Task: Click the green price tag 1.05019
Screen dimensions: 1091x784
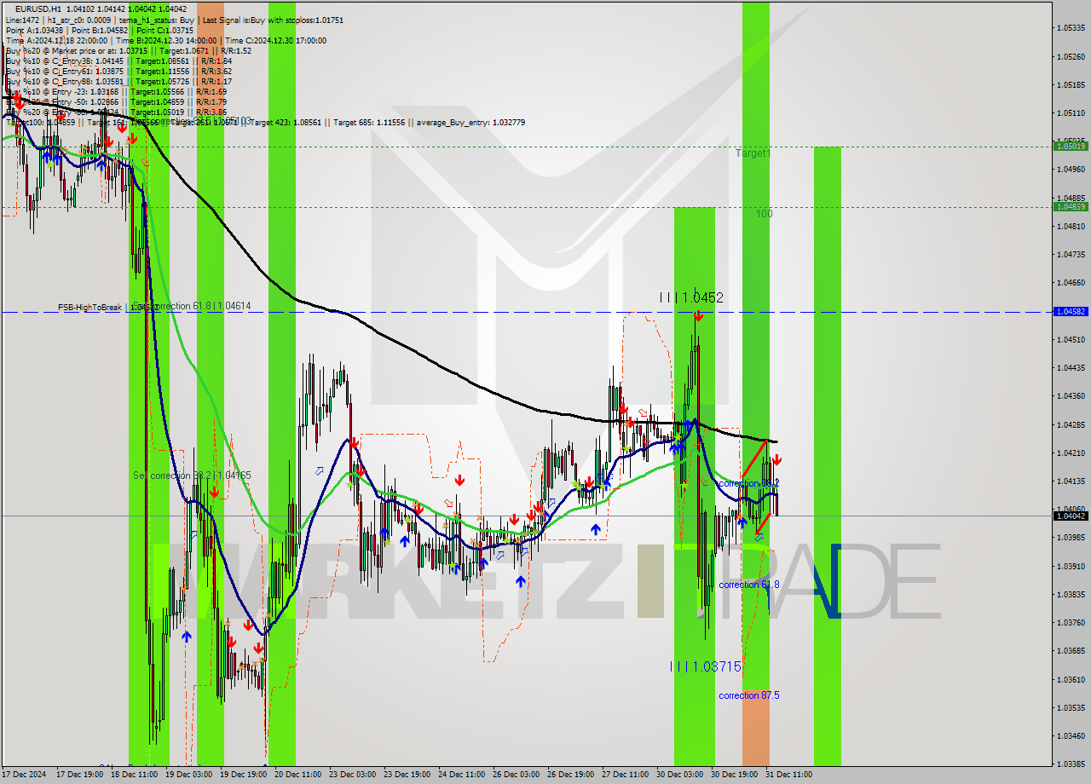Action: [1071, 147]
